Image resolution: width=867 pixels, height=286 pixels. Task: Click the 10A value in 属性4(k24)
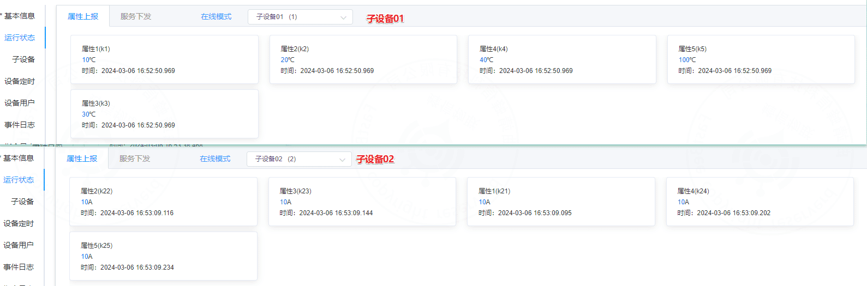(x=684, y=202)
